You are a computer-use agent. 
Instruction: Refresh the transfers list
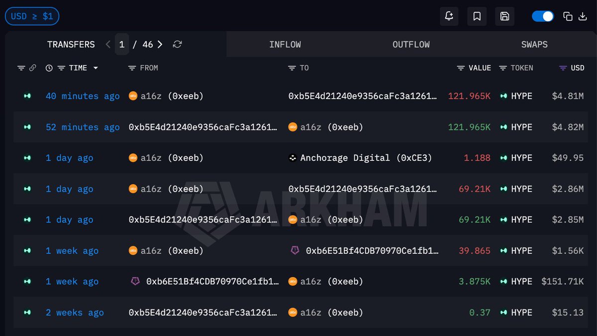(177, 44)
